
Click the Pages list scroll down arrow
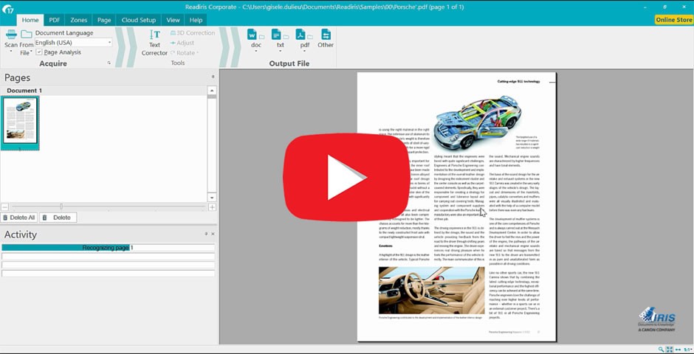point(212,197)
